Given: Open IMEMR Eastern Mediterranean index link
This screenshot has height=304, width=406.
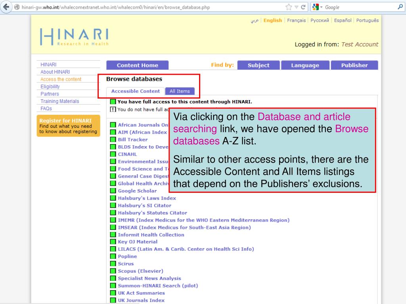Looking at the screenshot, I should pos(203,220).
